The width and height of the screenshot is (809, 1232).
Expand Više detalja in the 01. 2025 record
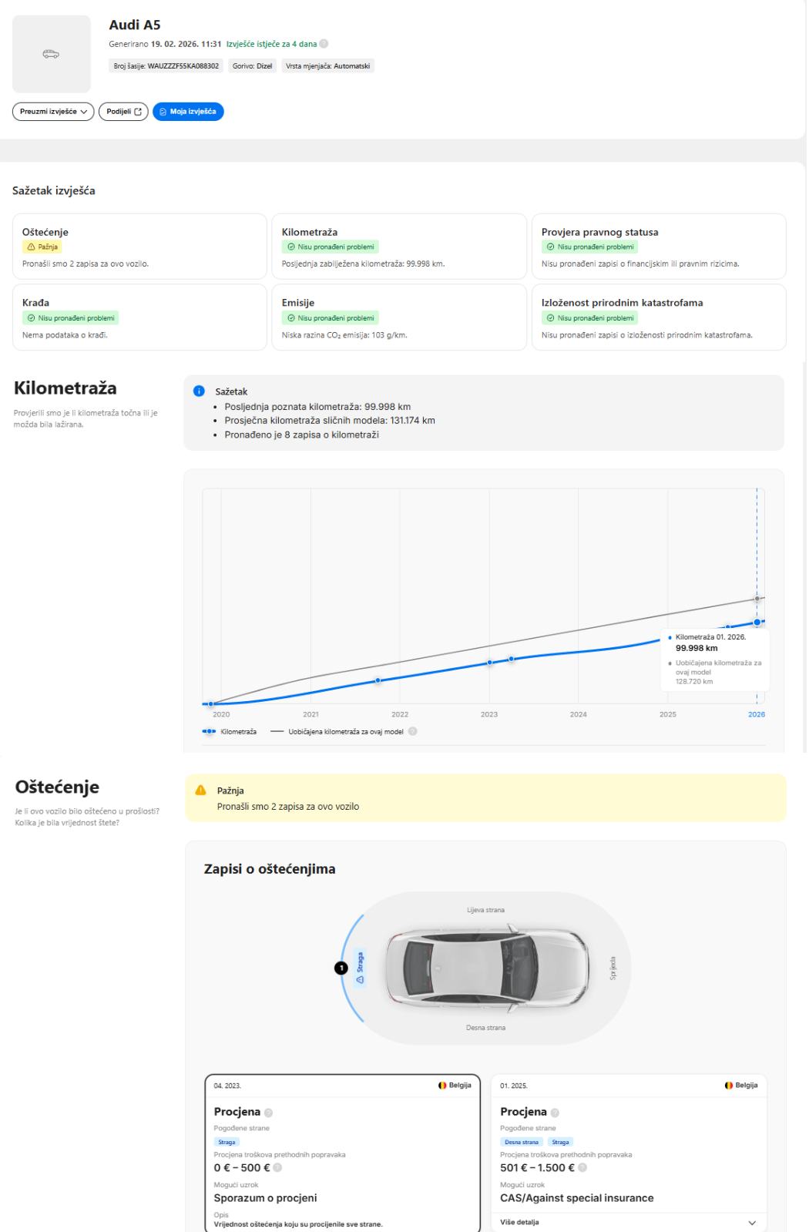coord(628,1222)
